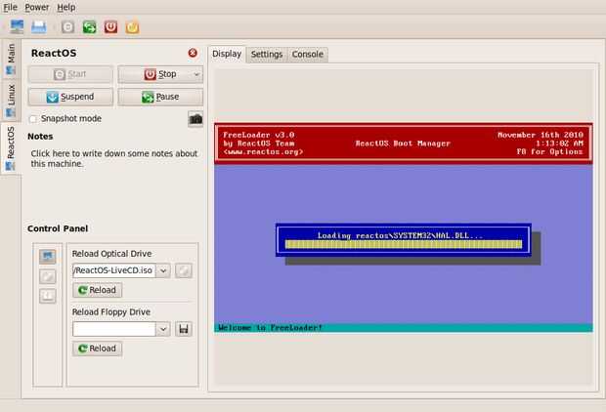Select the Main side tab
This screenshot has width=606, height=412.
click(x=11, y=60)
